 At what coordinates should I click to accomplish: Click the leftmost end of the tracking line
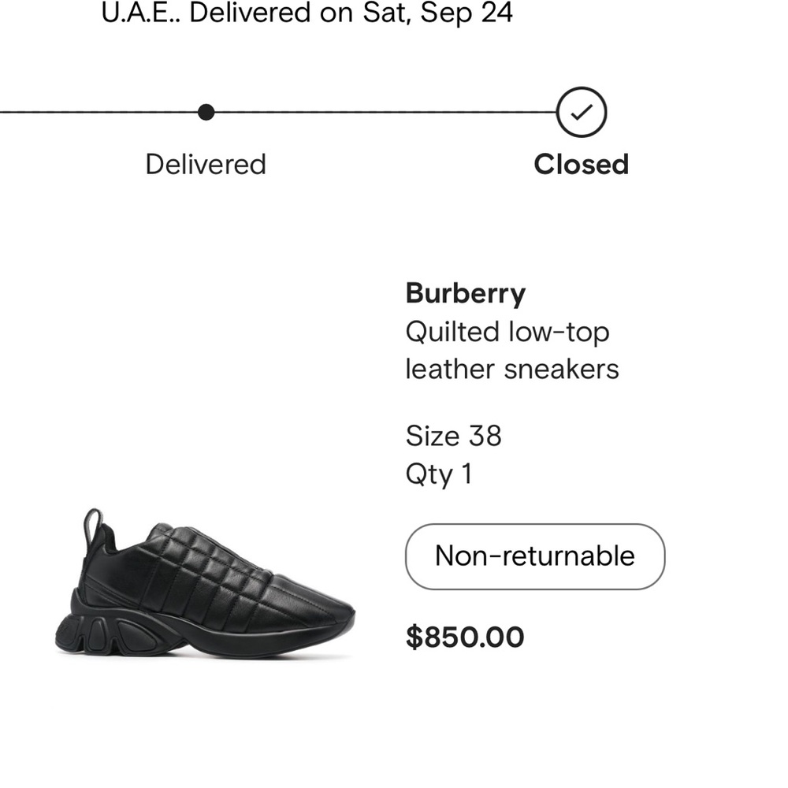(8, 111)
